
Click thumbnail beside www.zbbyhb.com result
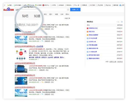21,81
